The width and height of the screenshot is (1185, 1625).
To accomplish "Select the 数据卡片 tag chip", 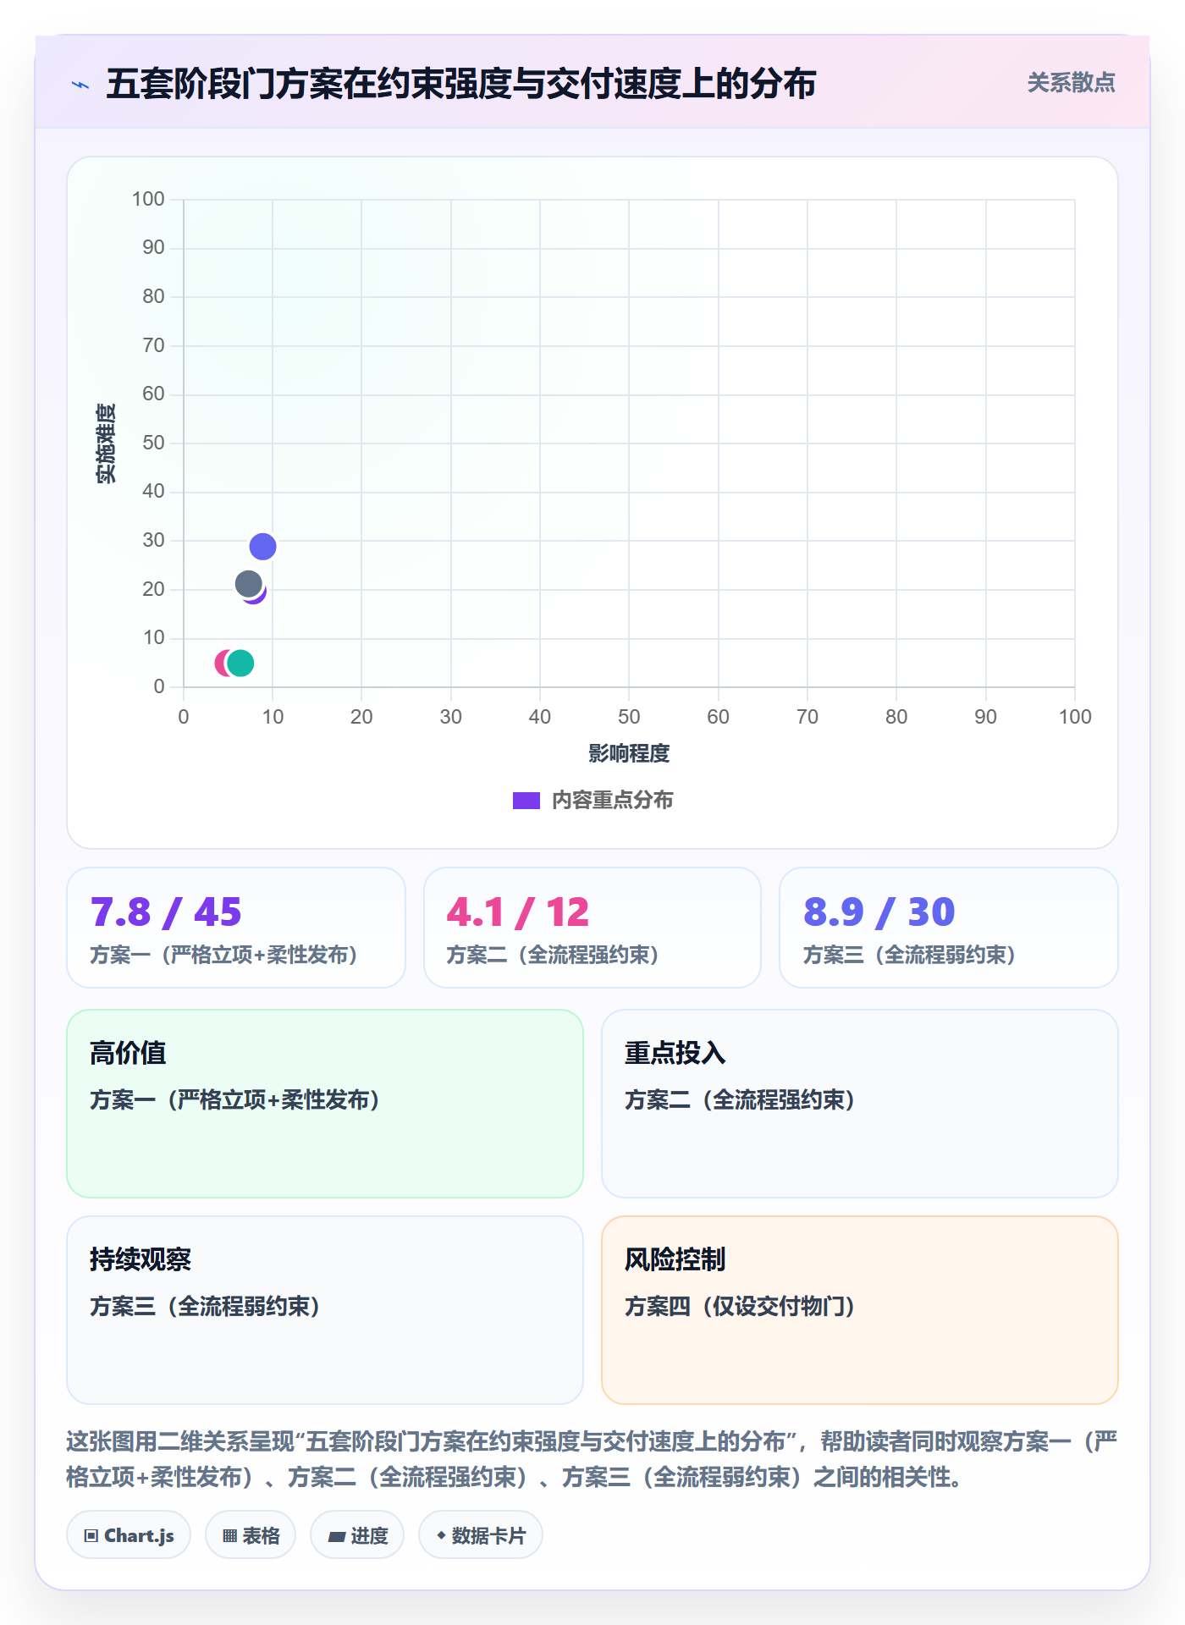I will point(481,1535).
